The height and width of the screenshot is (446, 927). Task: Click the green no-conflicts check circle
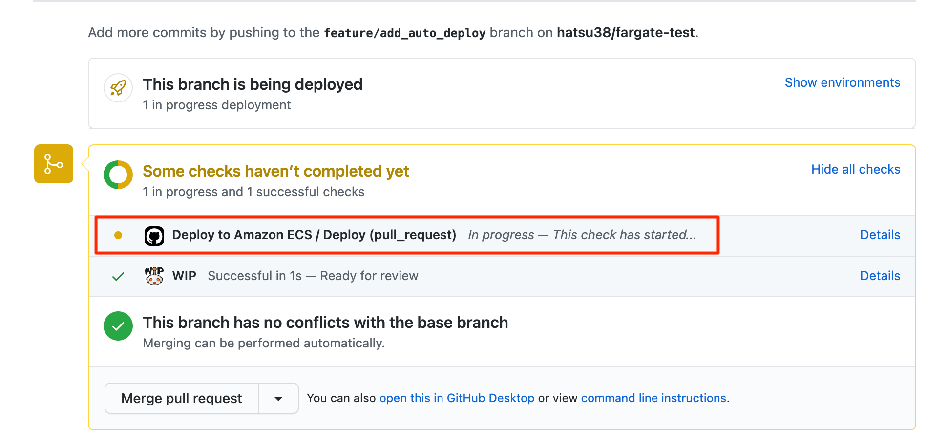pos(118,325)
